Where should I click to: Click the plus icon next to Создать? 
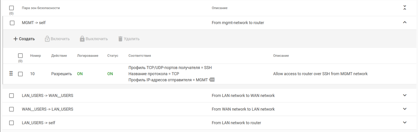(15, 39)
